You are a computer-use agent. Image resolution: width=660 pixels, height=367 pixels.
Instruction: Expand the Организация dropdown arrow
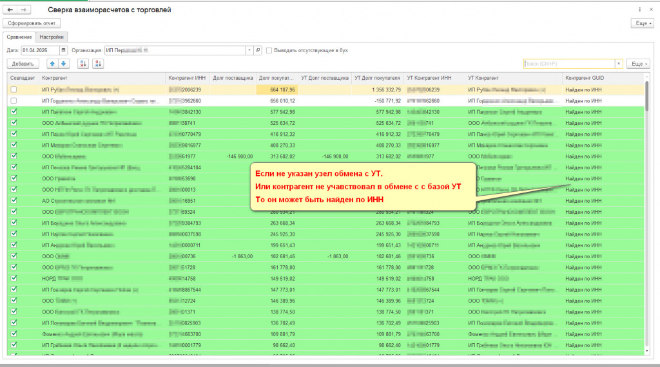click(249, 50)
